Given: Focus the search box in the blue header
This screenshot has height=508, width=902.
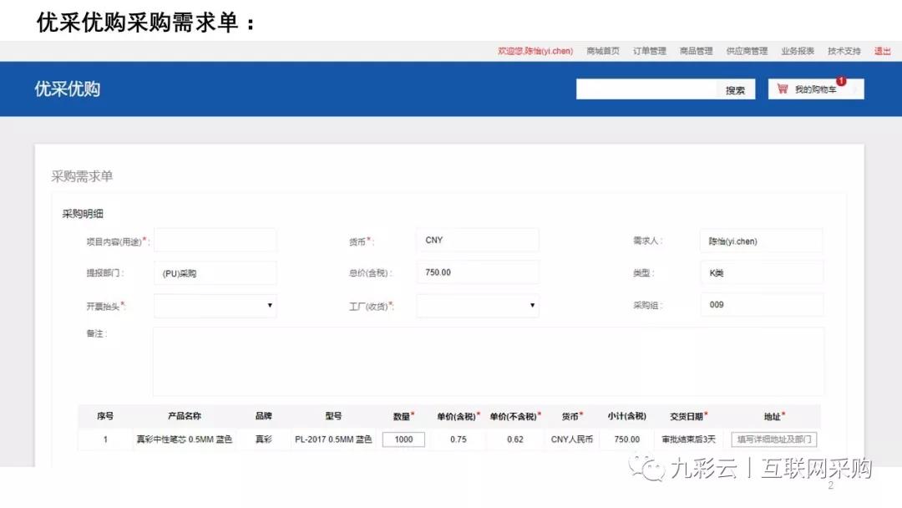Looking at the screenshot, I should (646, 89).
